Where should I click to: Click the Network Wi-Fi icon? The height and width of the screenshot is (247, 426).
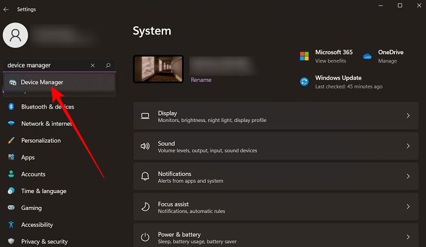(11, 124)
